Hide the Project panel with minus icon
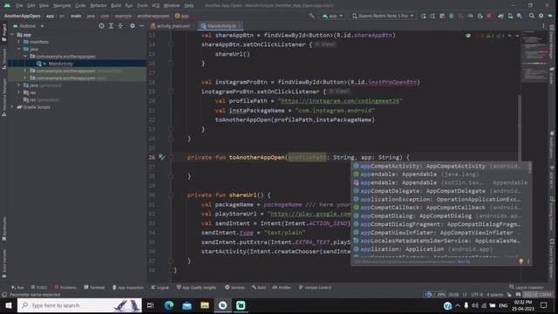This screenshot has width=558, height=314. [x=141, y=26]
